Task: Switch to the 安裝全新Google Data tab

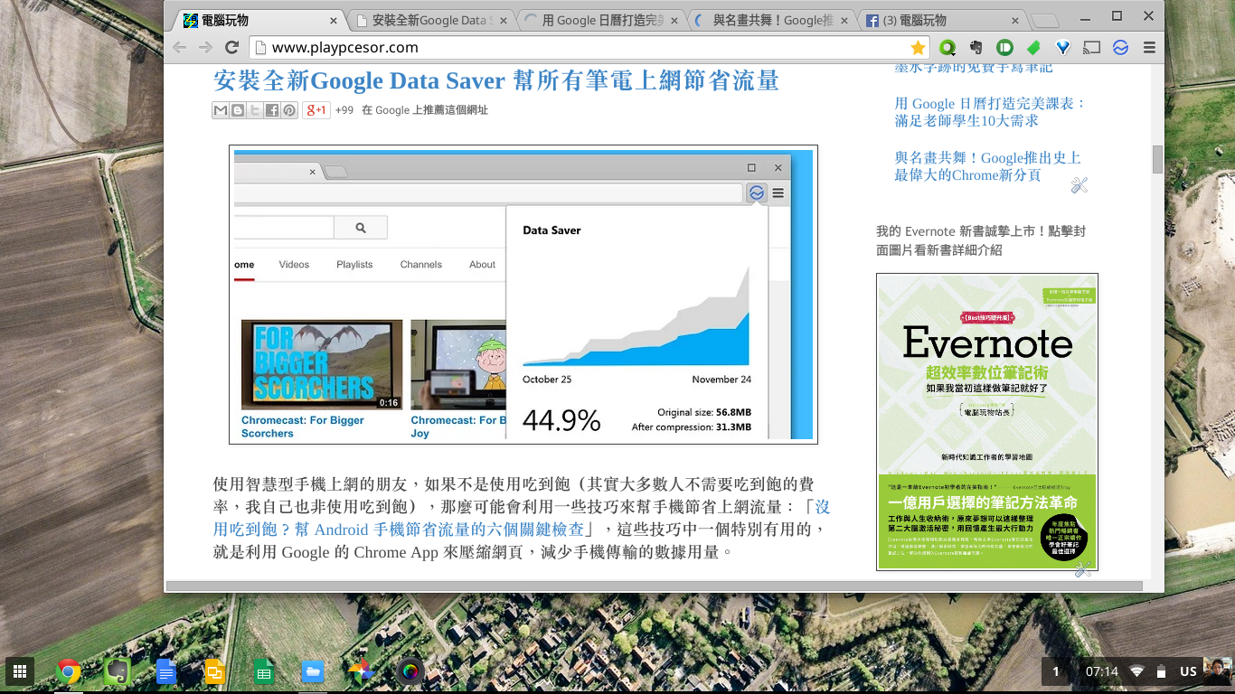Action: pos(430,20)
